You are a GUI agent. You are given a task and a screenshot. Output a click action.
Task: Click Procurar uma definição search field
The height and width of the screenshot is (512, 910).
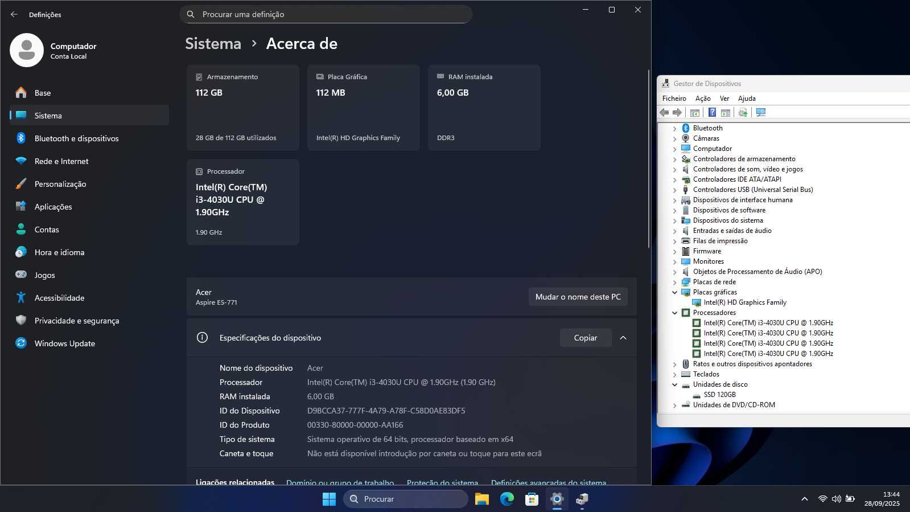[326, 14]
